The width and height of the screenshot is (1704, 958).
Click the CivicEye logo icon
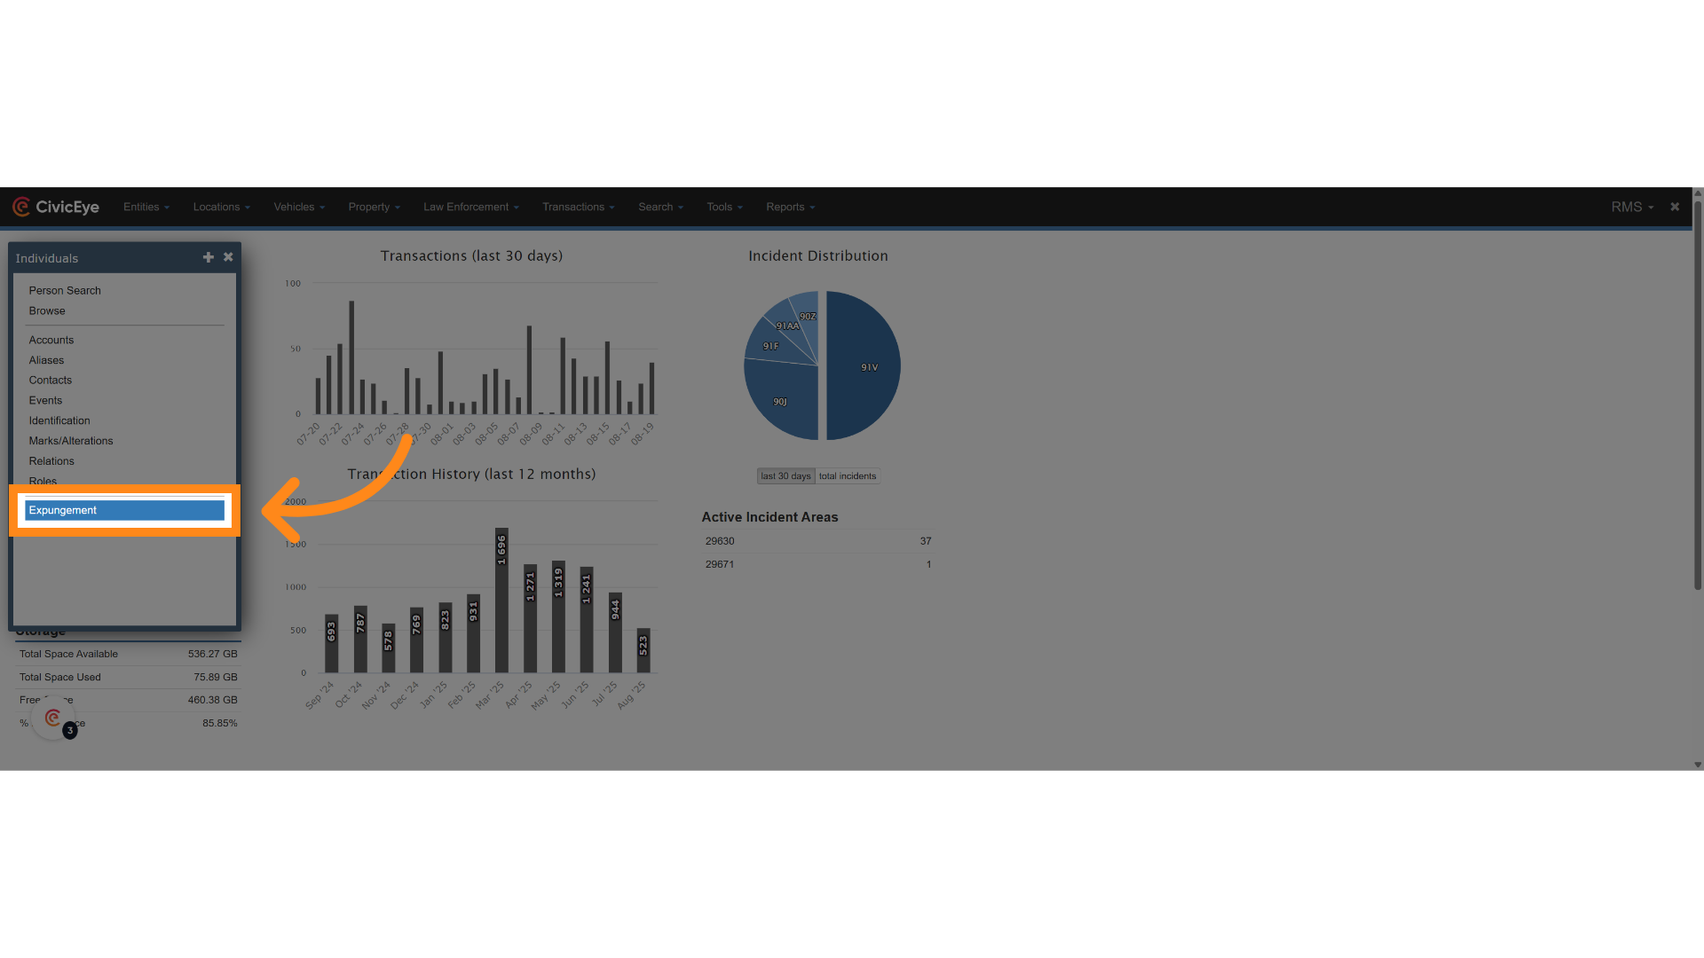click(x=21, y=207)
